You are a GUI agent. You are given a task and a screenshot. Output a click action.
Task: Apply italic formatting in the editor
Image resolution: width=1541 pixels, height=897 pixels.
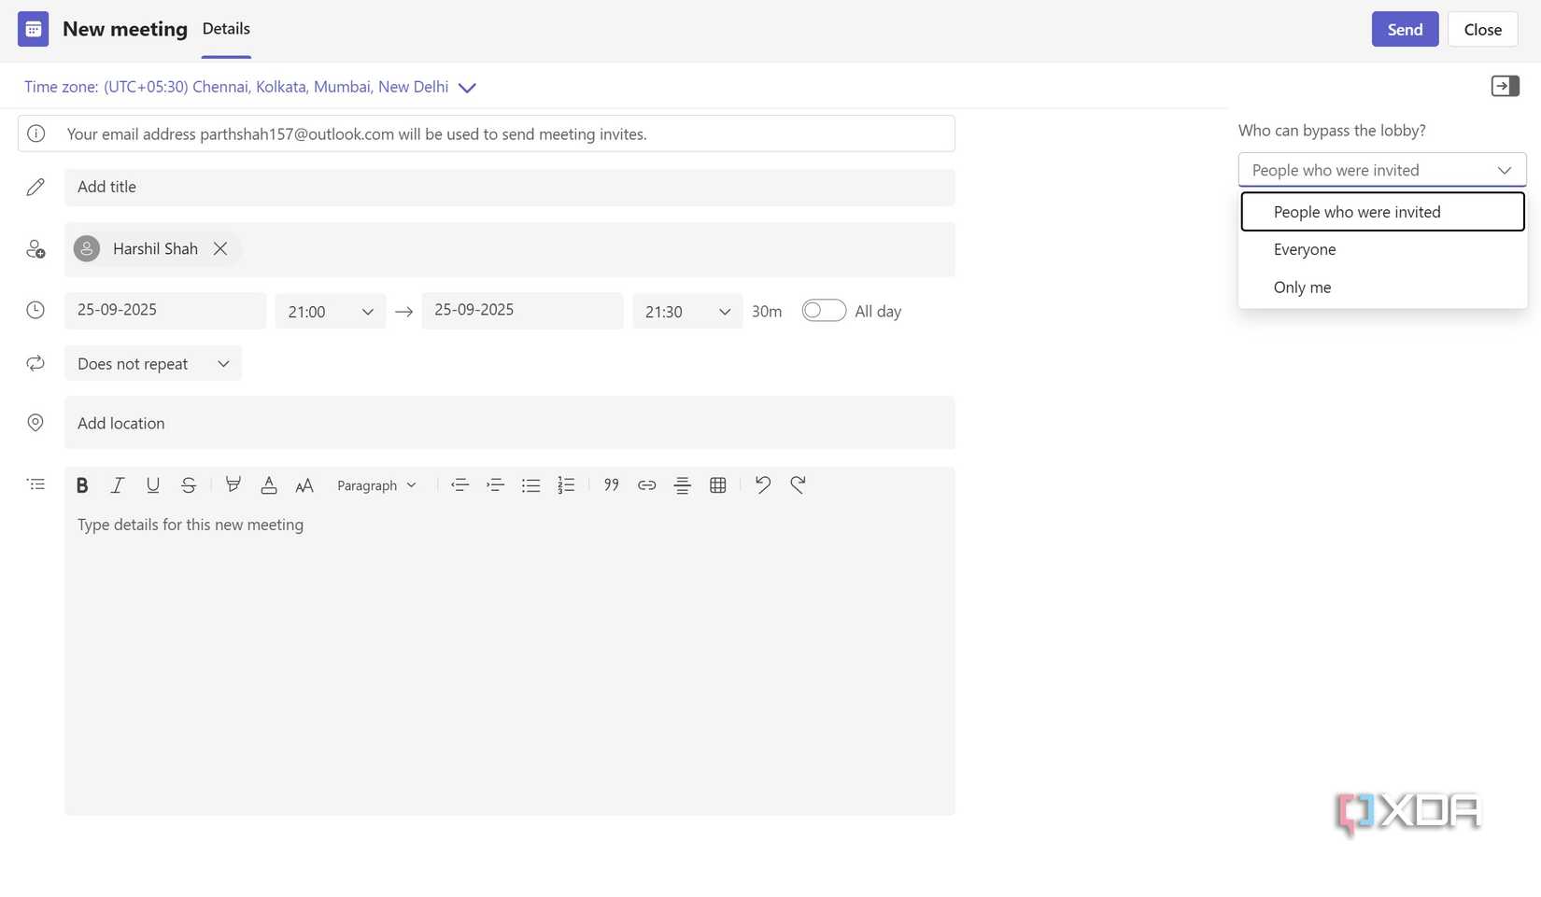point(118,485)
